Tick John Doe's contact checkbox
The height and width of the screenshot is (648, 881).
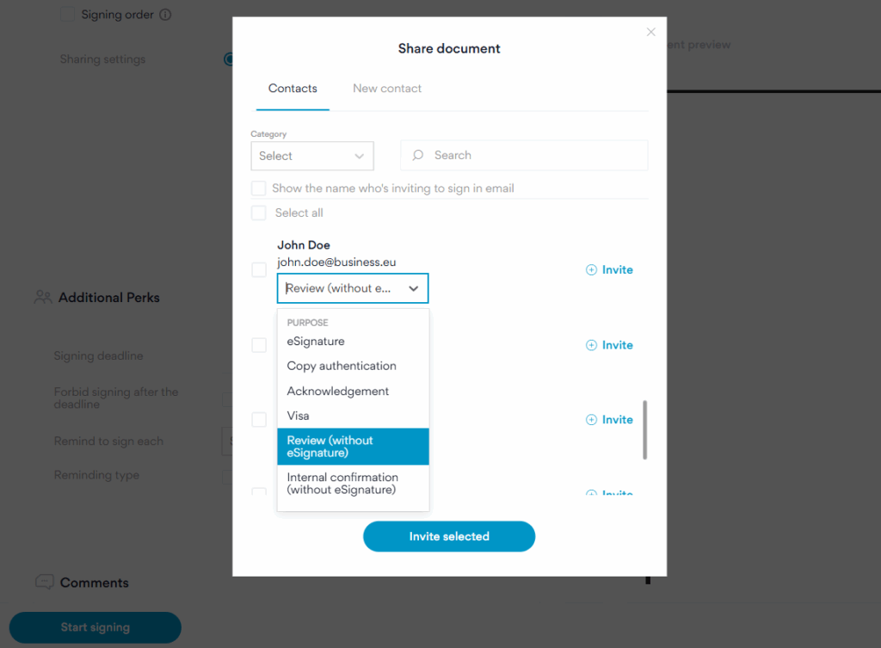[259, 270]
